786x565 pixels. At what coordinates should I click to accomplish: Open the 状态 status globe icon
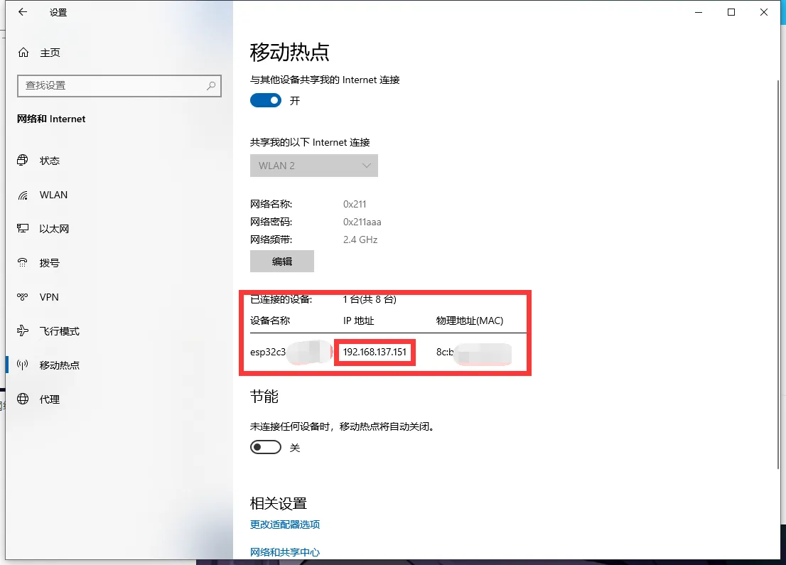[x=23, y=161]
